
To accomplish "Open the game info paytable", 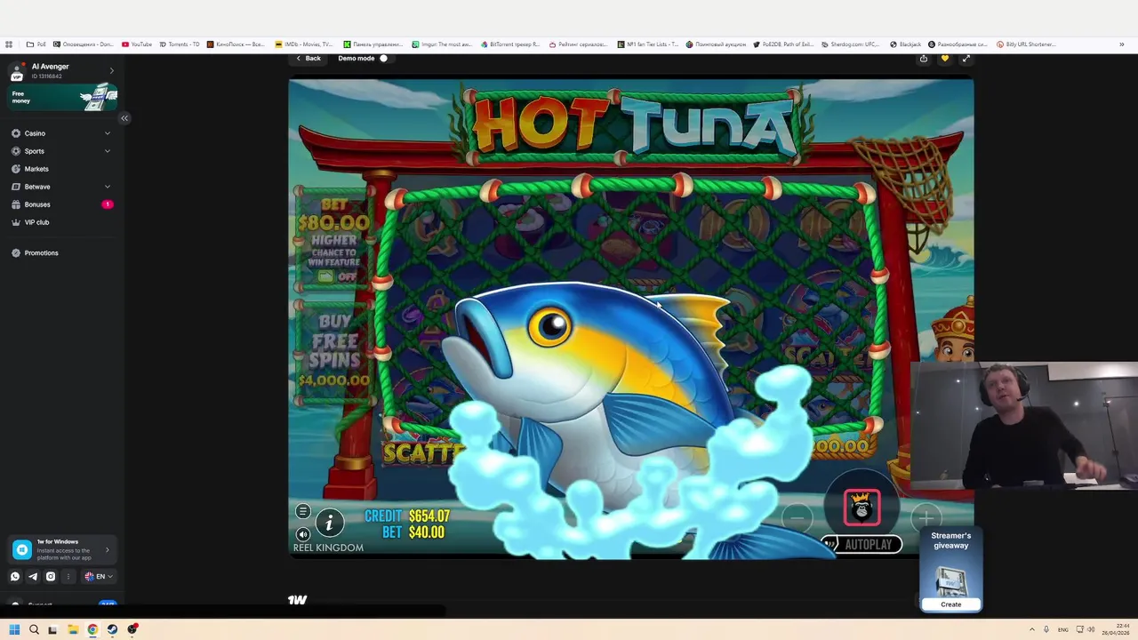I will click(329, 524).
